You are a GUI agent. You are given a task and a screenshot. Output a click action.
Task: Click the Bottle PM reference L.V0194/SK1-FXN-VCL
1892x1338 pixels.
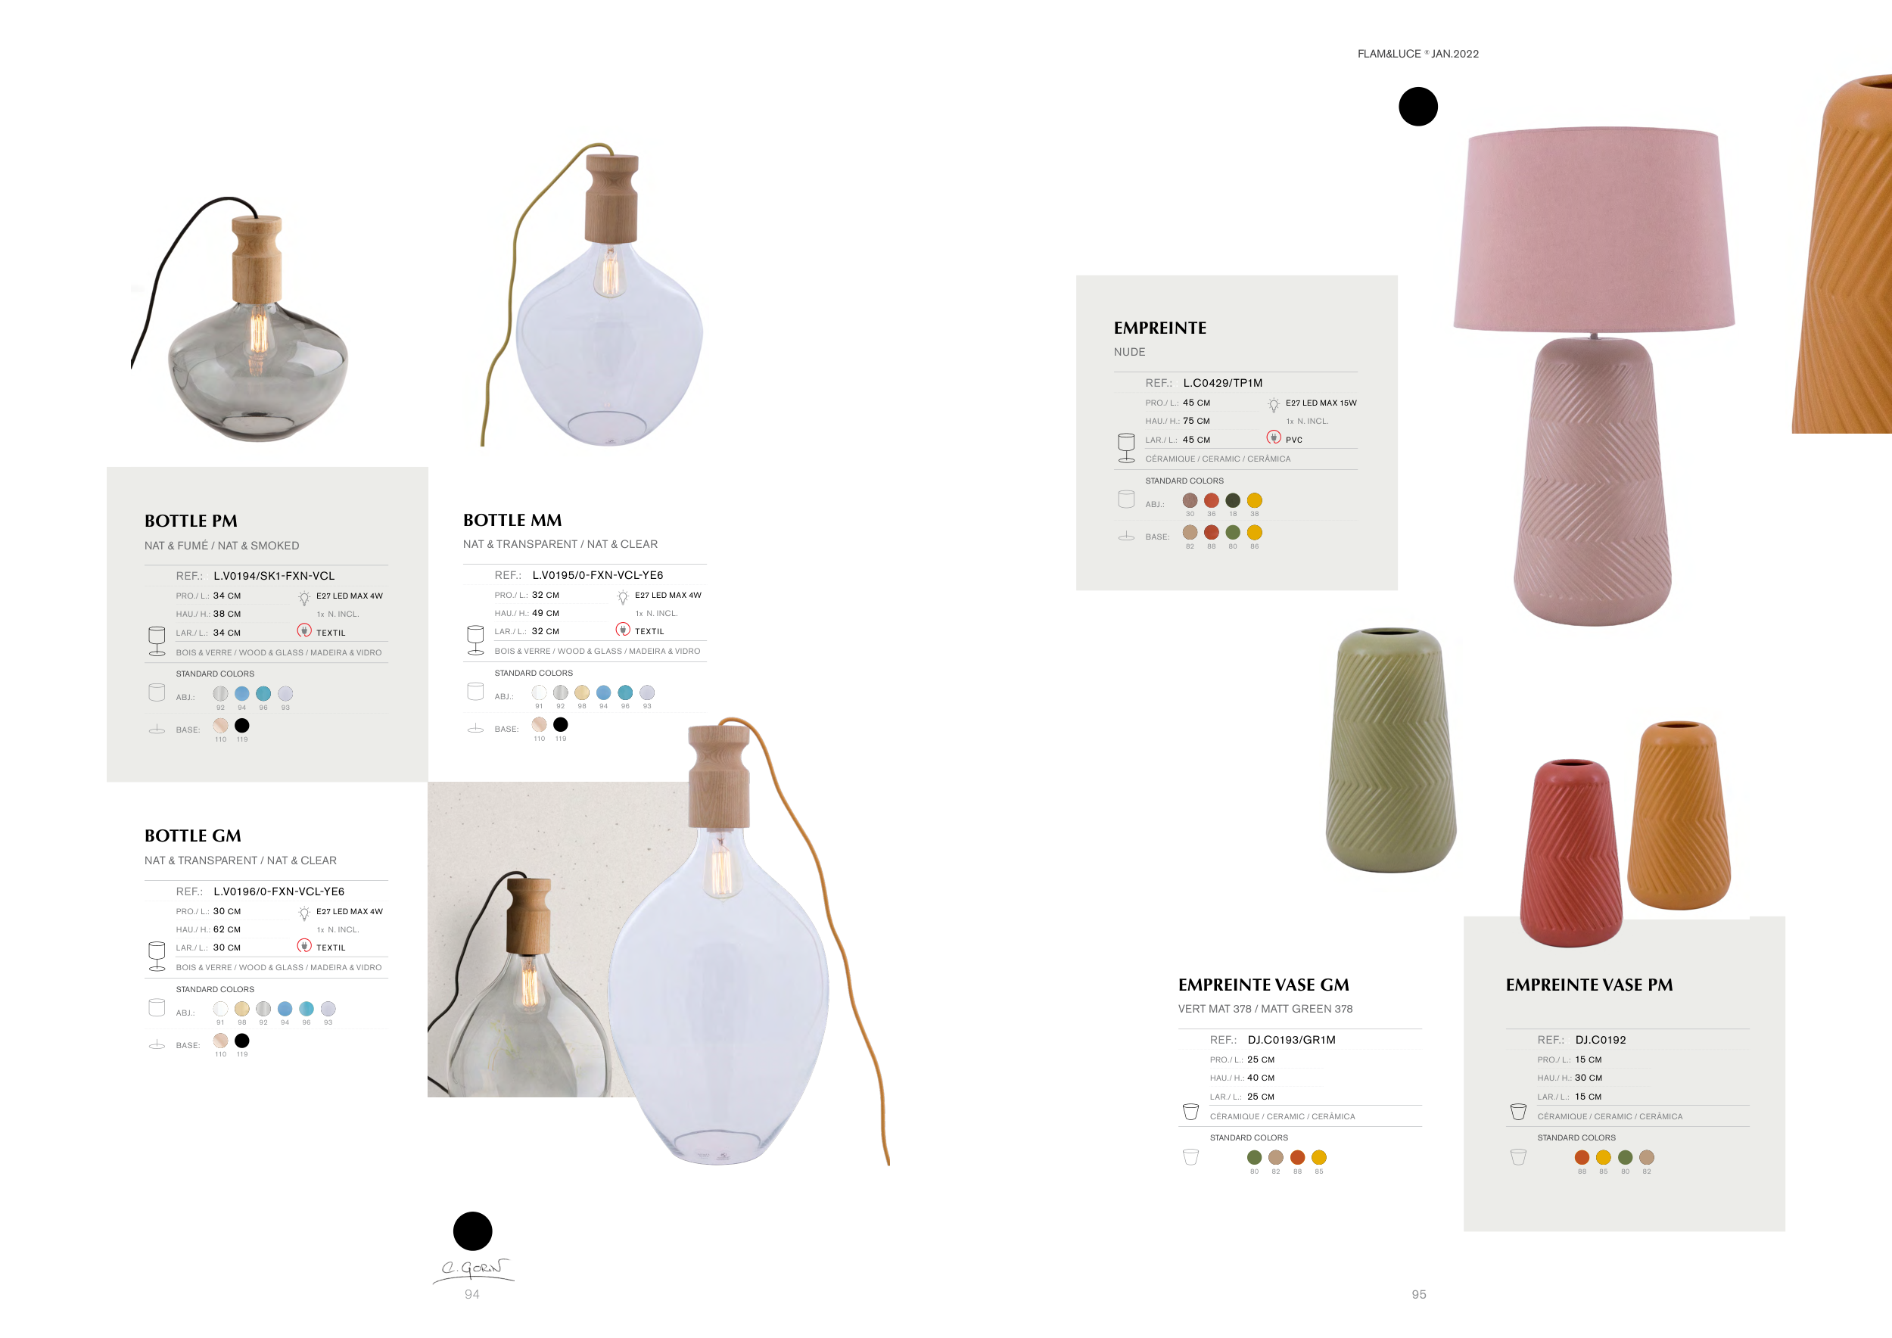pyautogui.click(x=273, y=576)
